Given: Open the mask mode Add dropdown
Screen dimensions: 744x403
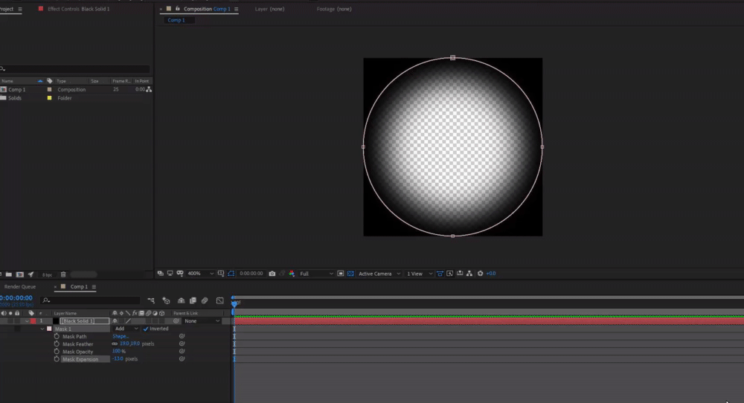Looking at the screenshot, I should pos(126,329).
